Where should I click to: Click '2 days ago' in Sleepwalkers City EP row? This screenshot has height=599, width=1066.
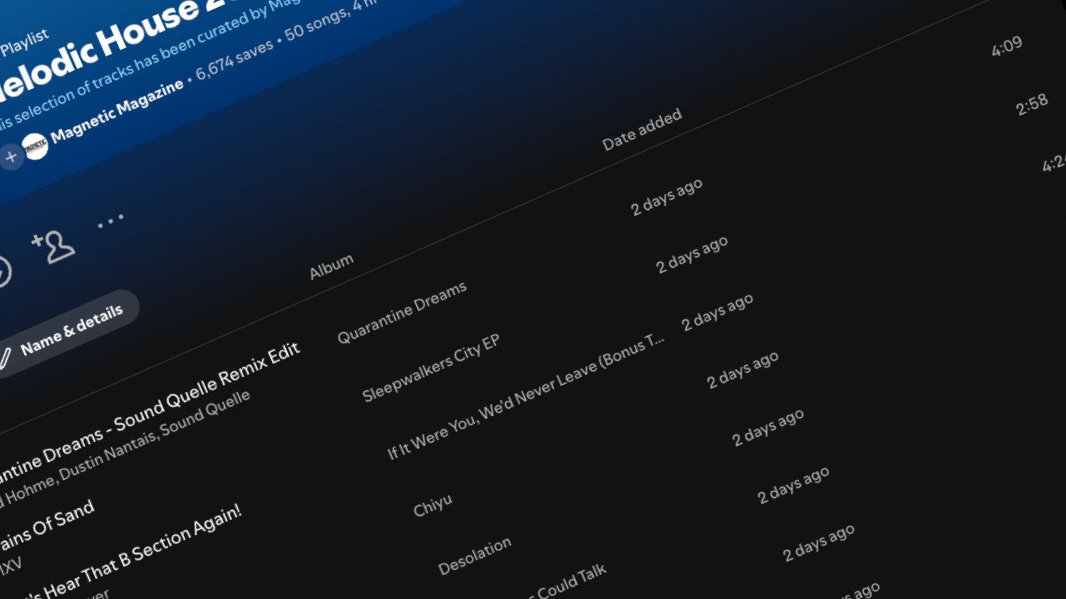coord(692,254)
